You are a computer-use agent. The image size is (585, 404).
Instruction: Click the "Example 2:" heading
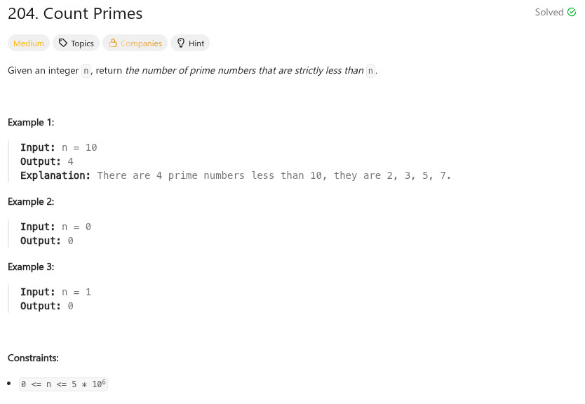coord(31,201)
